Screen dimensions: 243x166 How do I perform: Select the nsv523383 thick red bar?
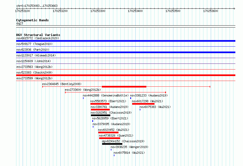126,75
